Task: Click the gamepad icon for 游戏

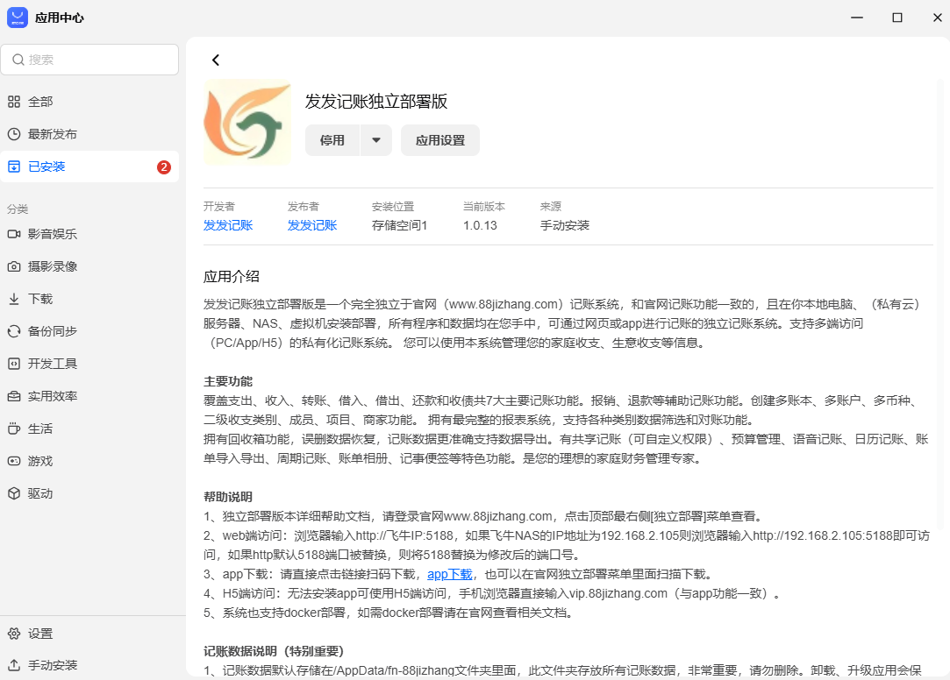Action: coord(14,461)
